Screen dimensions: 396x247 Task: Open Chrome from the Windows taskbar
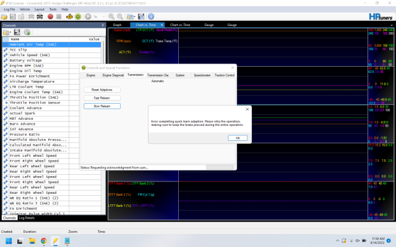tap(43, 240)
